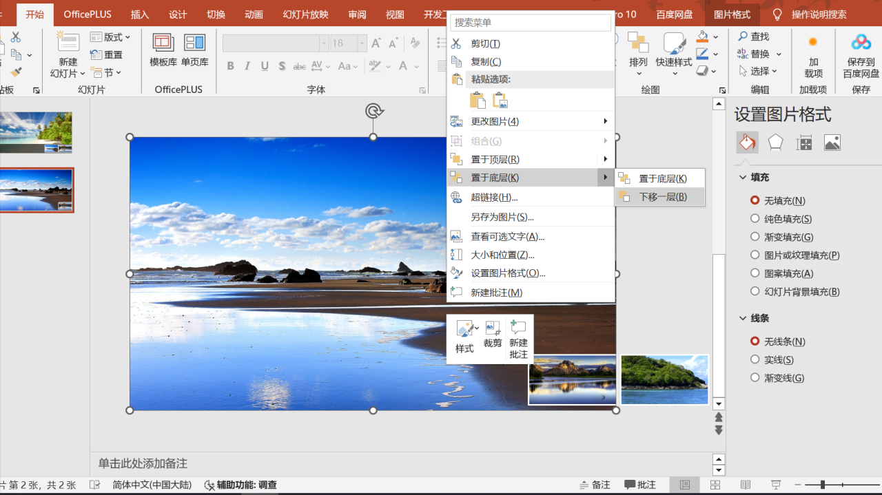The image size is (882, 495).
Task: Open the 填充与线条 paint bucket tab icon
Action: coord(747,143)
